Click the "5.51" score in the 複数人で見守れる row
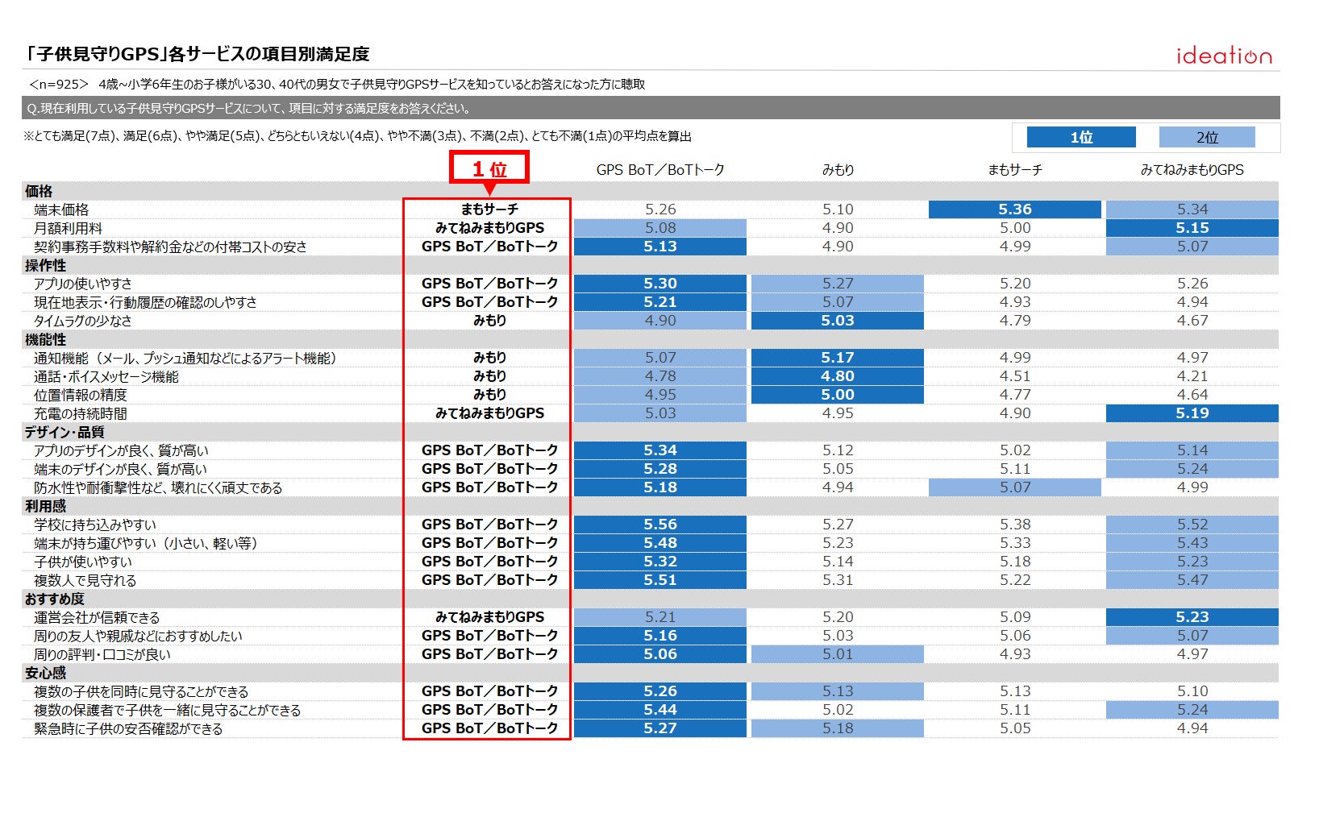The height and width of the screenshot is (817, 1319). [660, 580]
